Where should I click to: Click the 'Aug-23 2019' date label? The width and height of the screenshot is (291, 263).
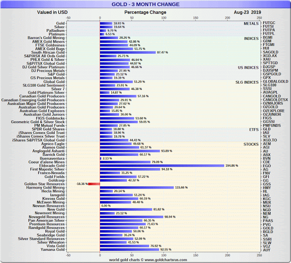pos(247,12)
